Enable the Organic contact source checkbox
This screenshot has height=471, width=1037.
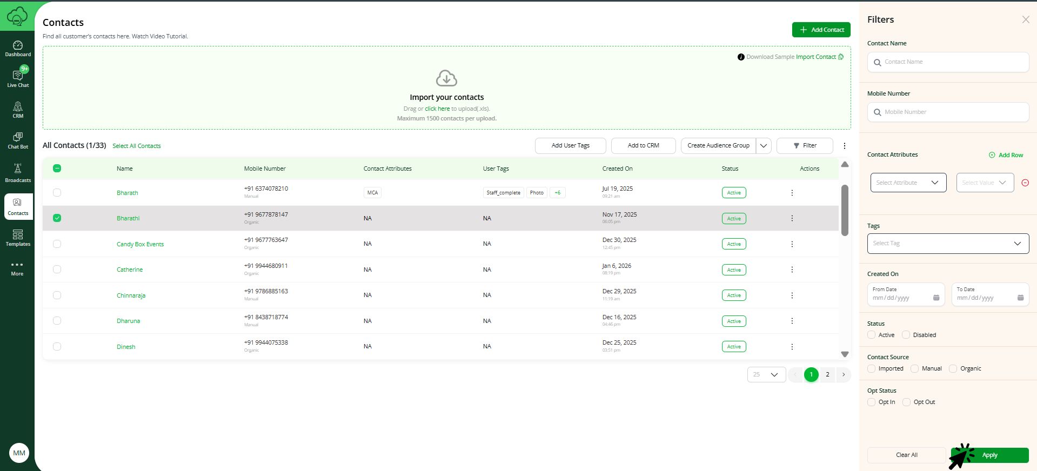tap(953, 369)
